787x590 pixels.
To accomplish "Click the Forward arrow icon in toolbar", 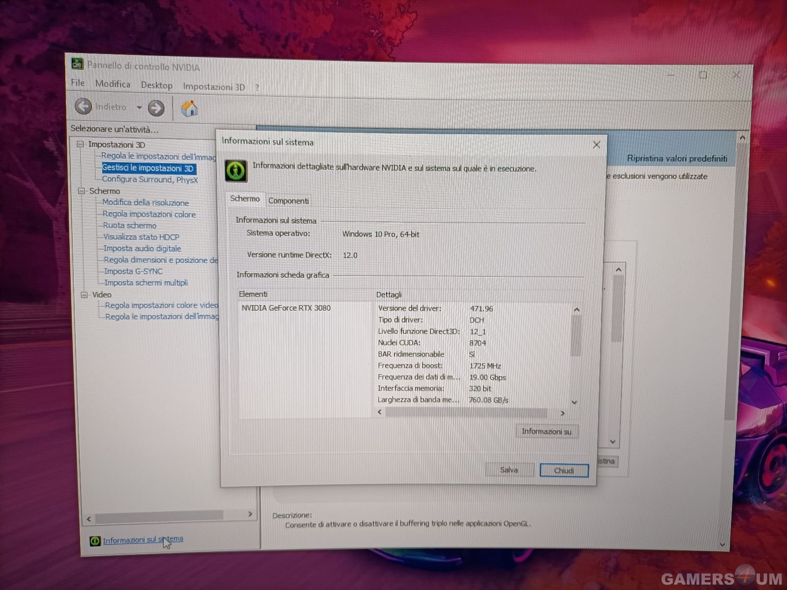I will 156,108.
